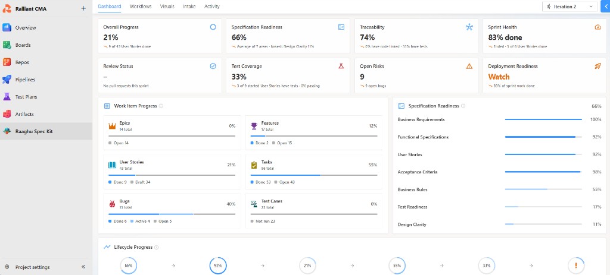Click the Features trophy icon
This screenshot has height=275, width=610.
point(254,126)
